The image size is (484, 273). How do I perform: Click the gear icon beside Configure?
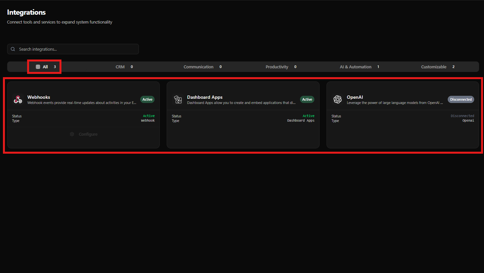tap(72, 134)
